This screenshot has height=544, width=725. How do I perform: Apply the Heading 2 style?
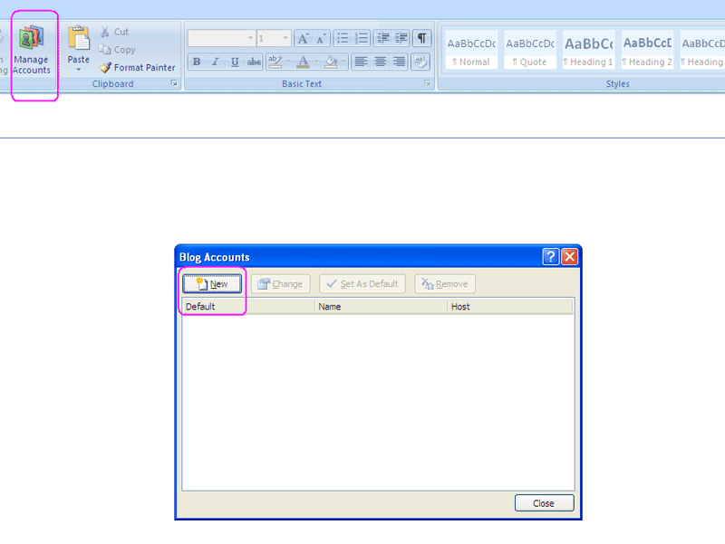(x=647, y=50)
